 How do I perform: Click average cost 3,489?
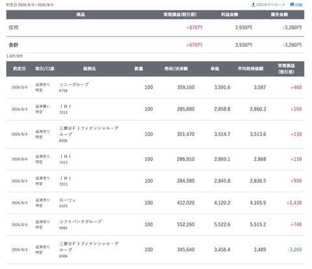click(260, 250)
